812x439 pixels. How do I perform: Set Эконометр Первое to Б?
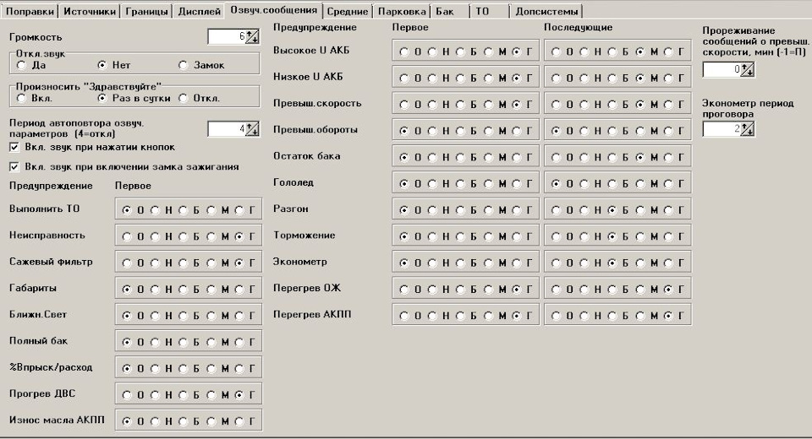click(466, 263)
